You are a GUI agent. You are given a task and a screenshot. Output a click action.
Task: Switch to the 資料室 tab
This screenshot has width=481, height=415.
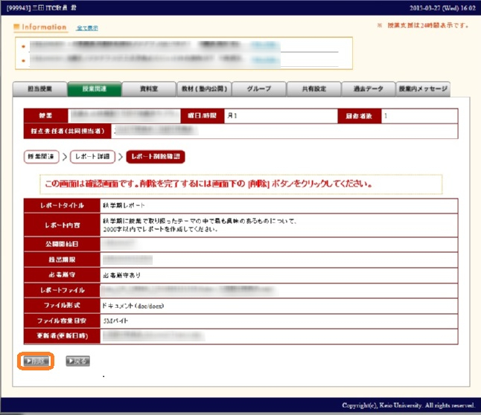pos(148,89)
